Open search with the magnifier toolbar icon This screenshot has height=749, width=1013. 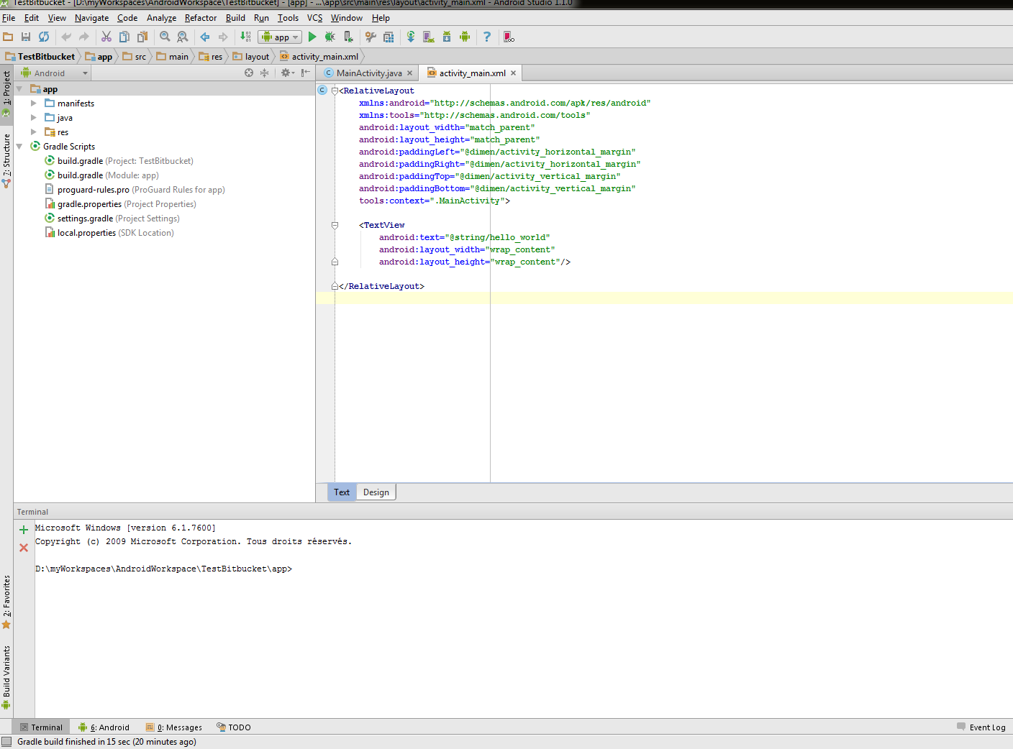165,37
